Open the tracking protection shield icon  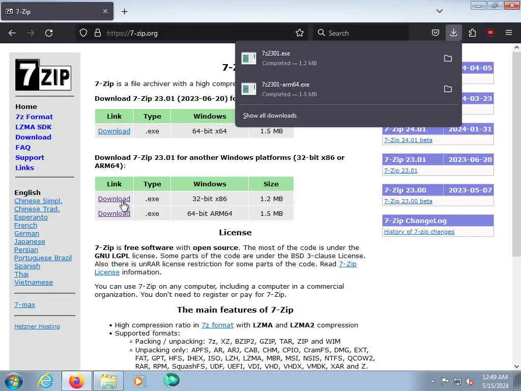[83, 33]
